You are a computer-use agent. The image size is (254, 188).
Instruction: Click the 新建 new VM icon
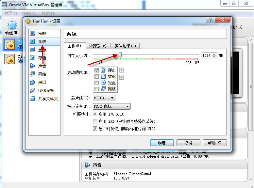point(12,25)
